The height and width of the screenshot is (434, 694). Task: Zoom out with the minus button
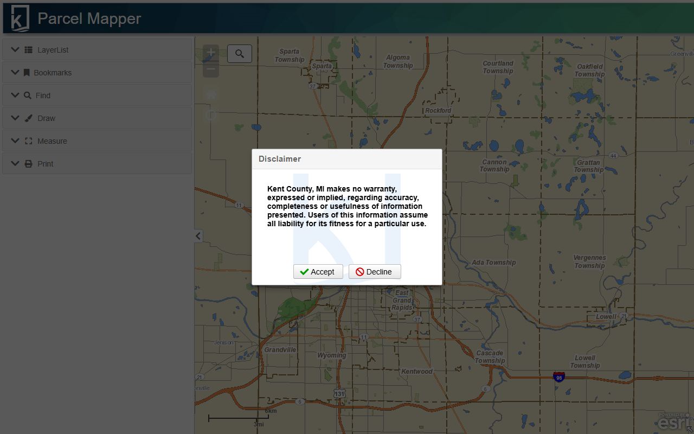click(x=211, y=69)
